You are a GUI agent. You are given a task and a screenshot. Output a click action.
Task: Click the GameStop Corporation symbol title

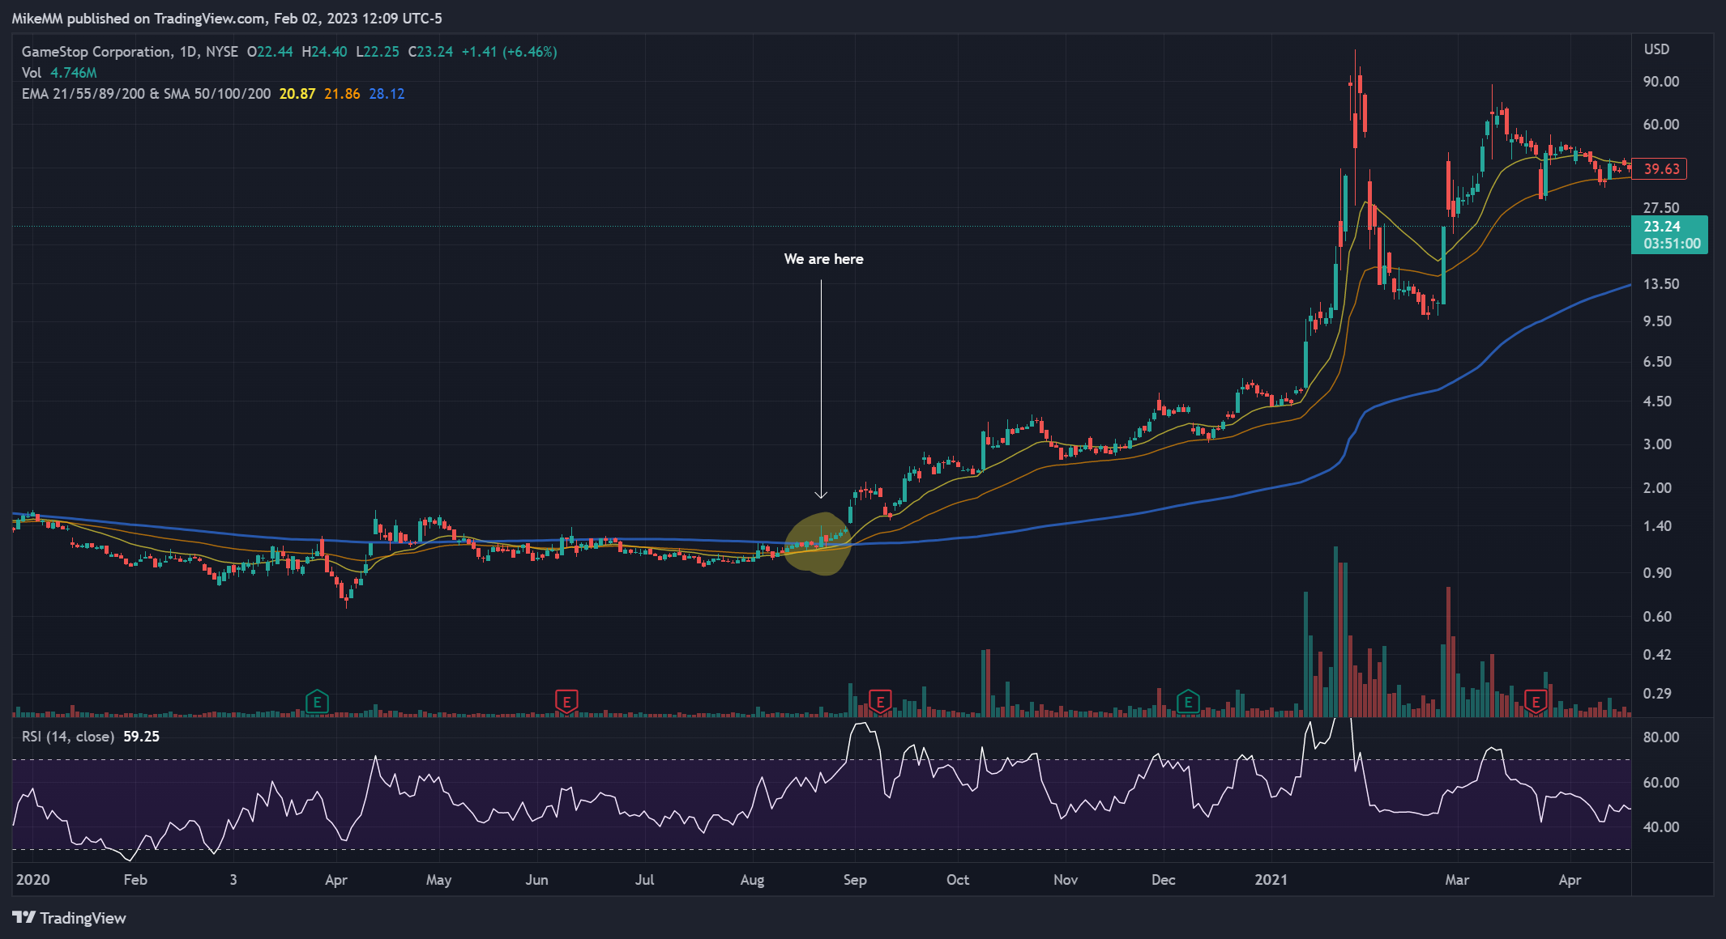click(96, 52)
